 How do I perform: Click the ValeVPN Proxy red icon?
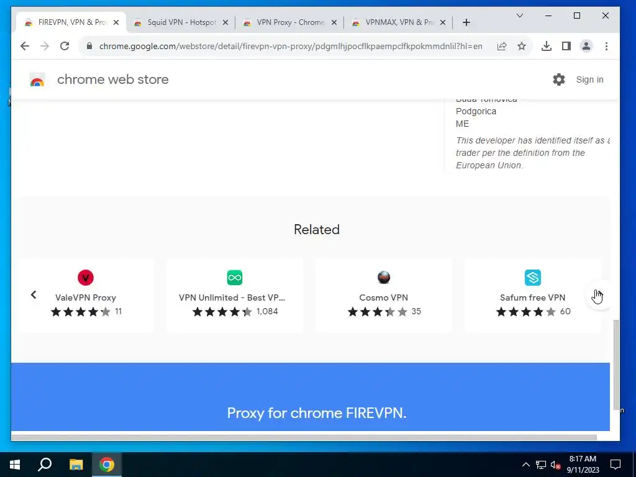pyautogui.click(x=86, y=278)
